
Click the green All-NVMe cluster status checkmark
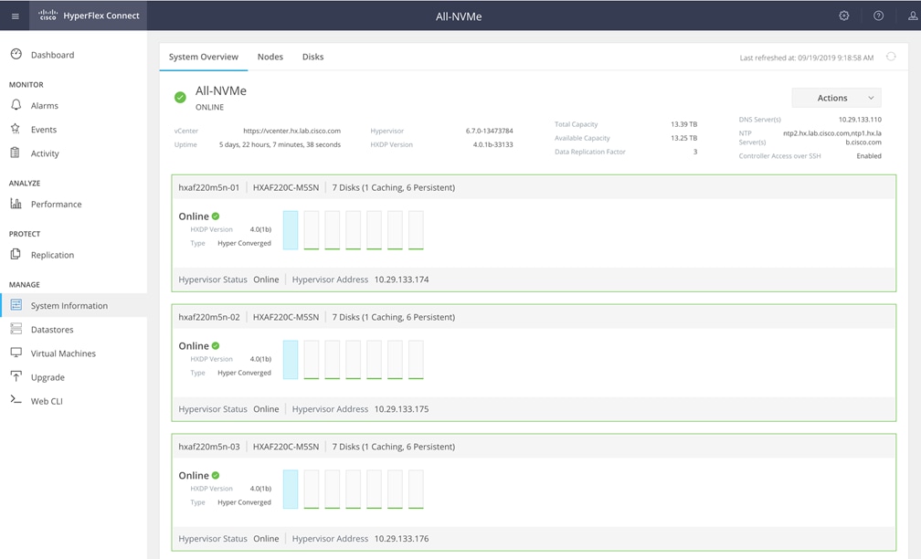pyautogui.click(x=180, y=98)
